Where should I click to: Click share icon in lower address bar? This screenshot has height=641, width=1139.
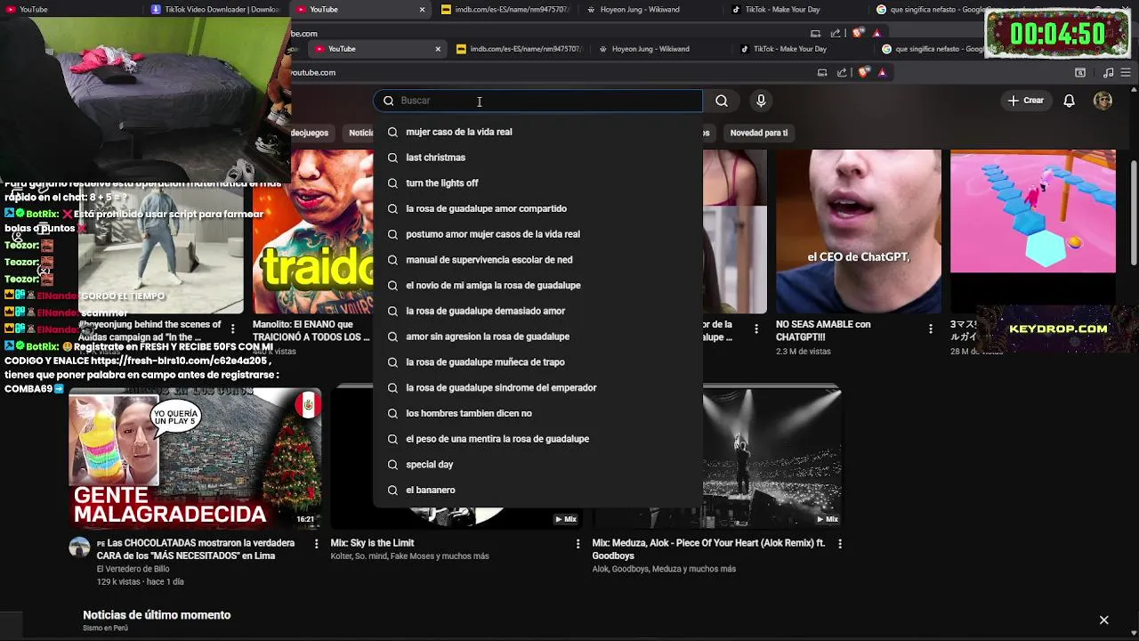(842, 72)
